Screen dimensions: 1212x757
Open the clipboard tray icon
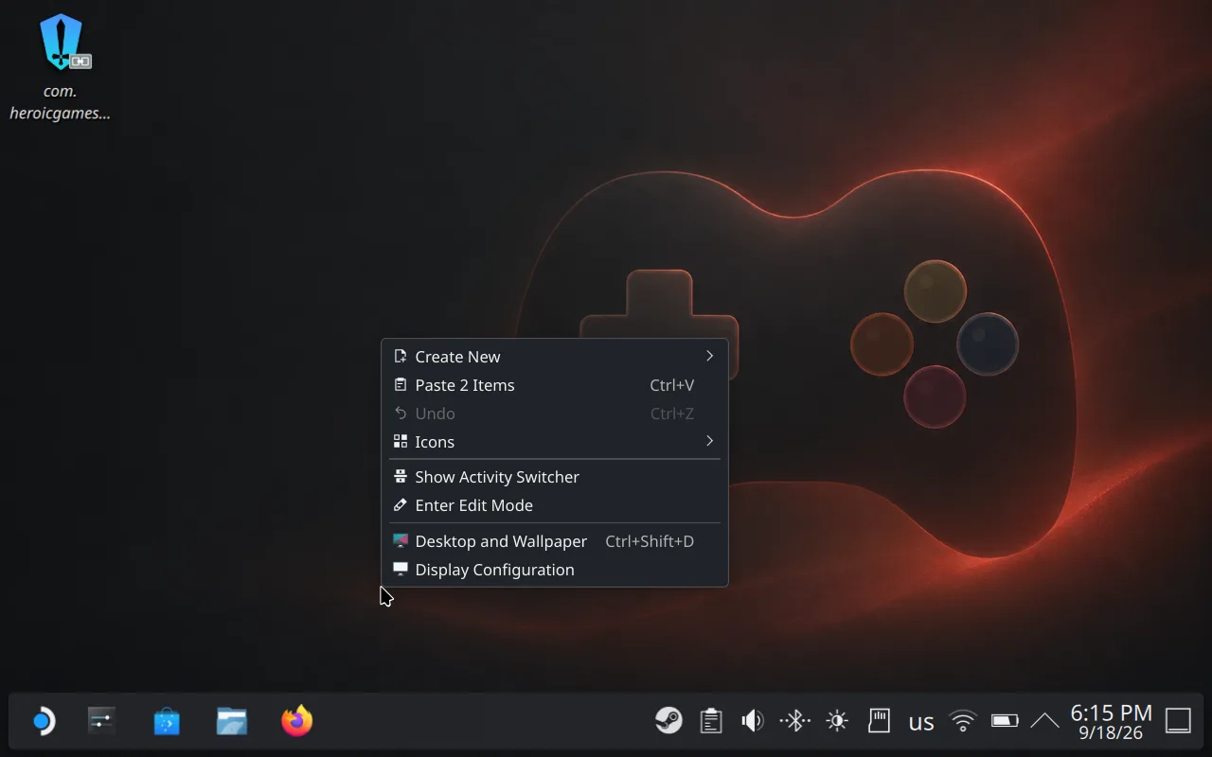pyautogui.click(x=711, y=721)
